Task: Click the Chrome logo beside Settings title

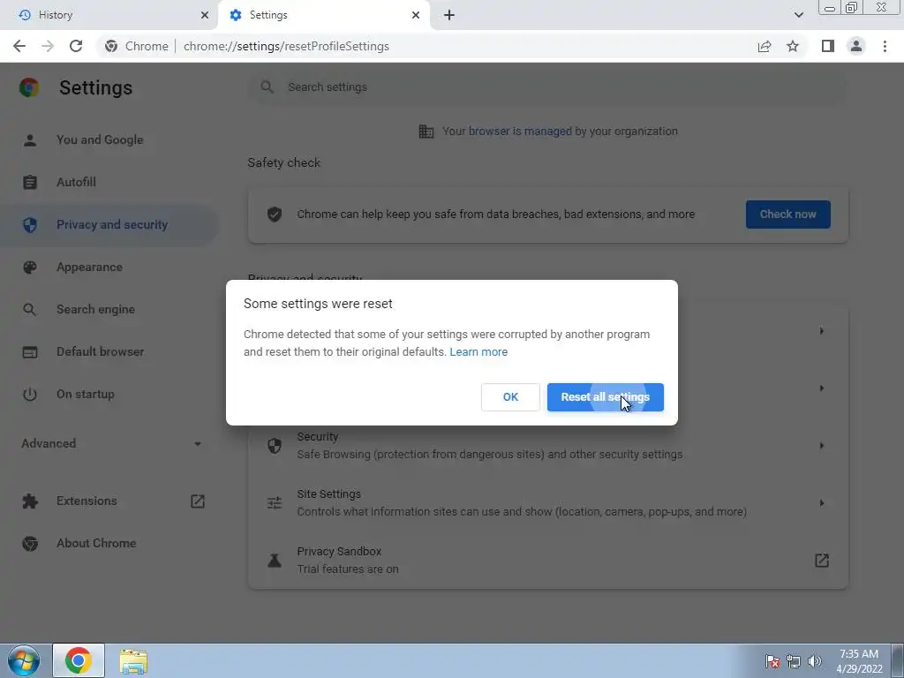Action: [x=29, y=87]
